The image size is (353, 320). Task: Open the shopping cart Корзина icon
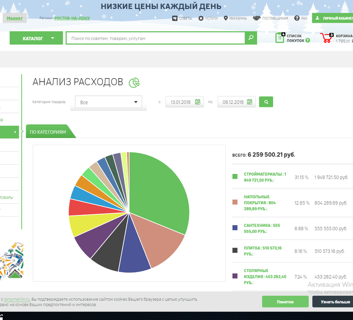(324, 37)
